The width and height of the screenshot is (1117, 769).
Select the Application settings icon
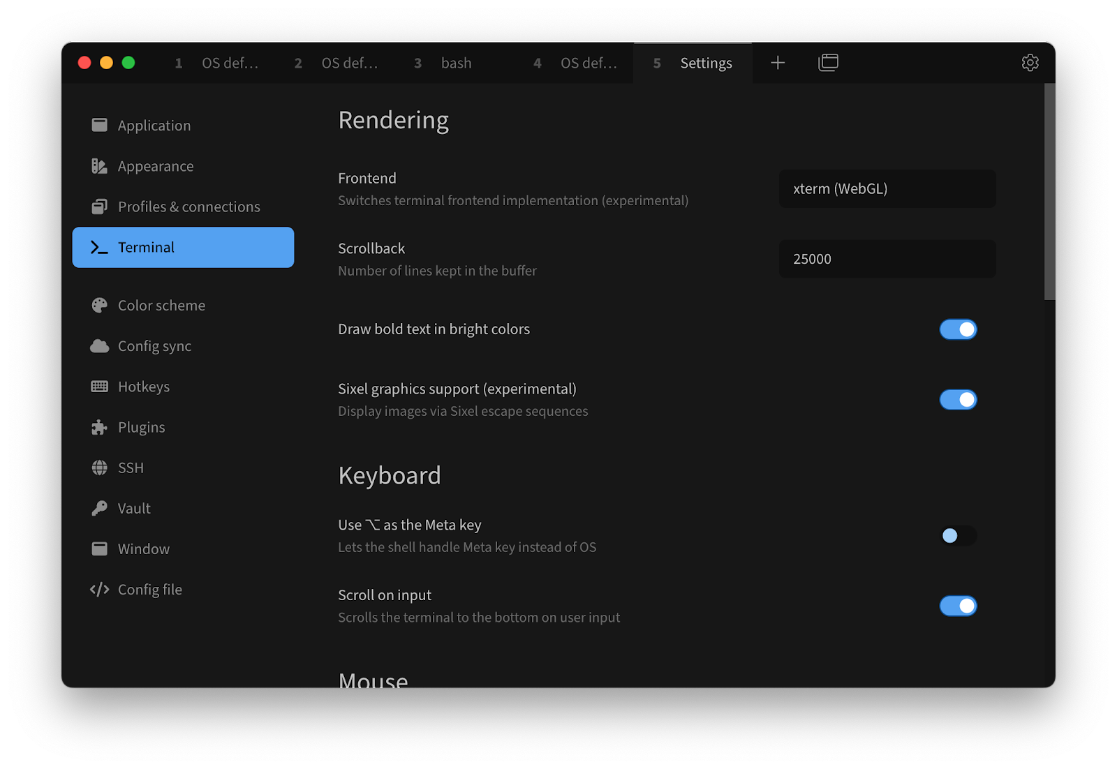[x=100, y=125]
